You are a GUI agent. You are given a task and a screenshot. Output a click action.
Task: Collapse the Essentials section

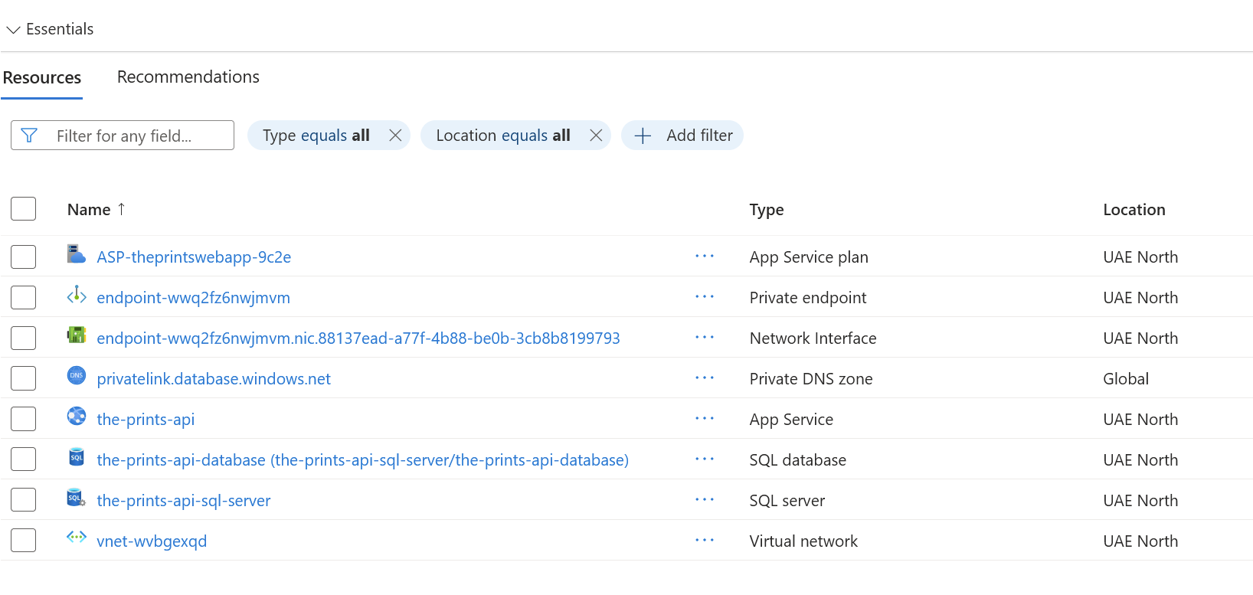click(13, 30)
